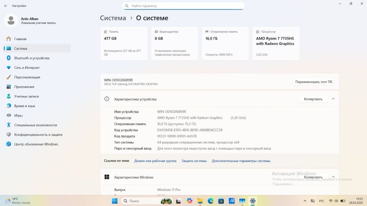Click the Ardo Alban account avatar
367x206 pixels.
click(11, 21)
